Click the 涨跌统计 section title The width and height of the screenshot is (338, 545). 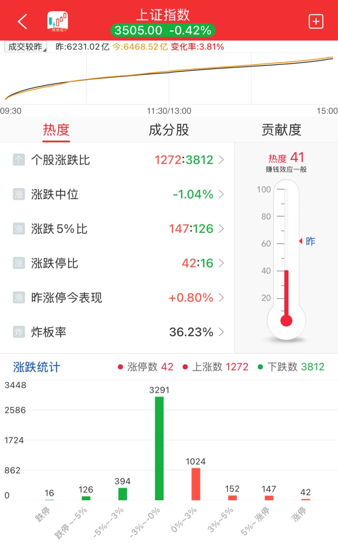pyautogui.click(x=37, y=367)
